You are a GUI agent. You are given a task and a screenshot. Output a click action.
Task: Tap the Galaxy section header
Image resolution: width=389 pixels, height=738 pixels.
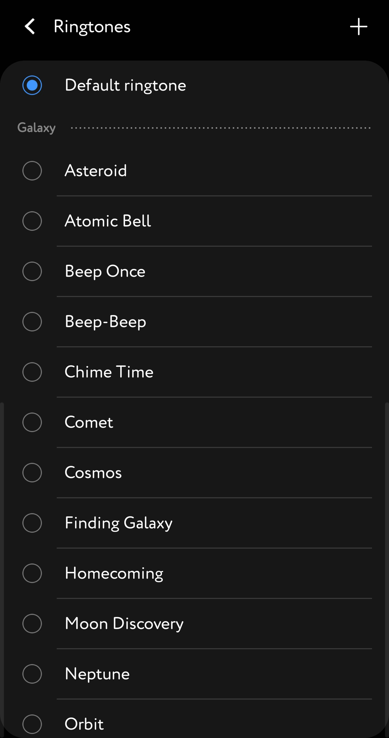[36, 127]
